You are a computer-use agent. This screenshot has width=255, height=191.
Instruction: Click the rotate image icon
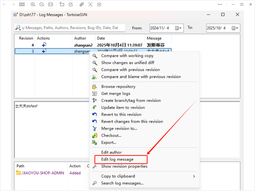62,4
